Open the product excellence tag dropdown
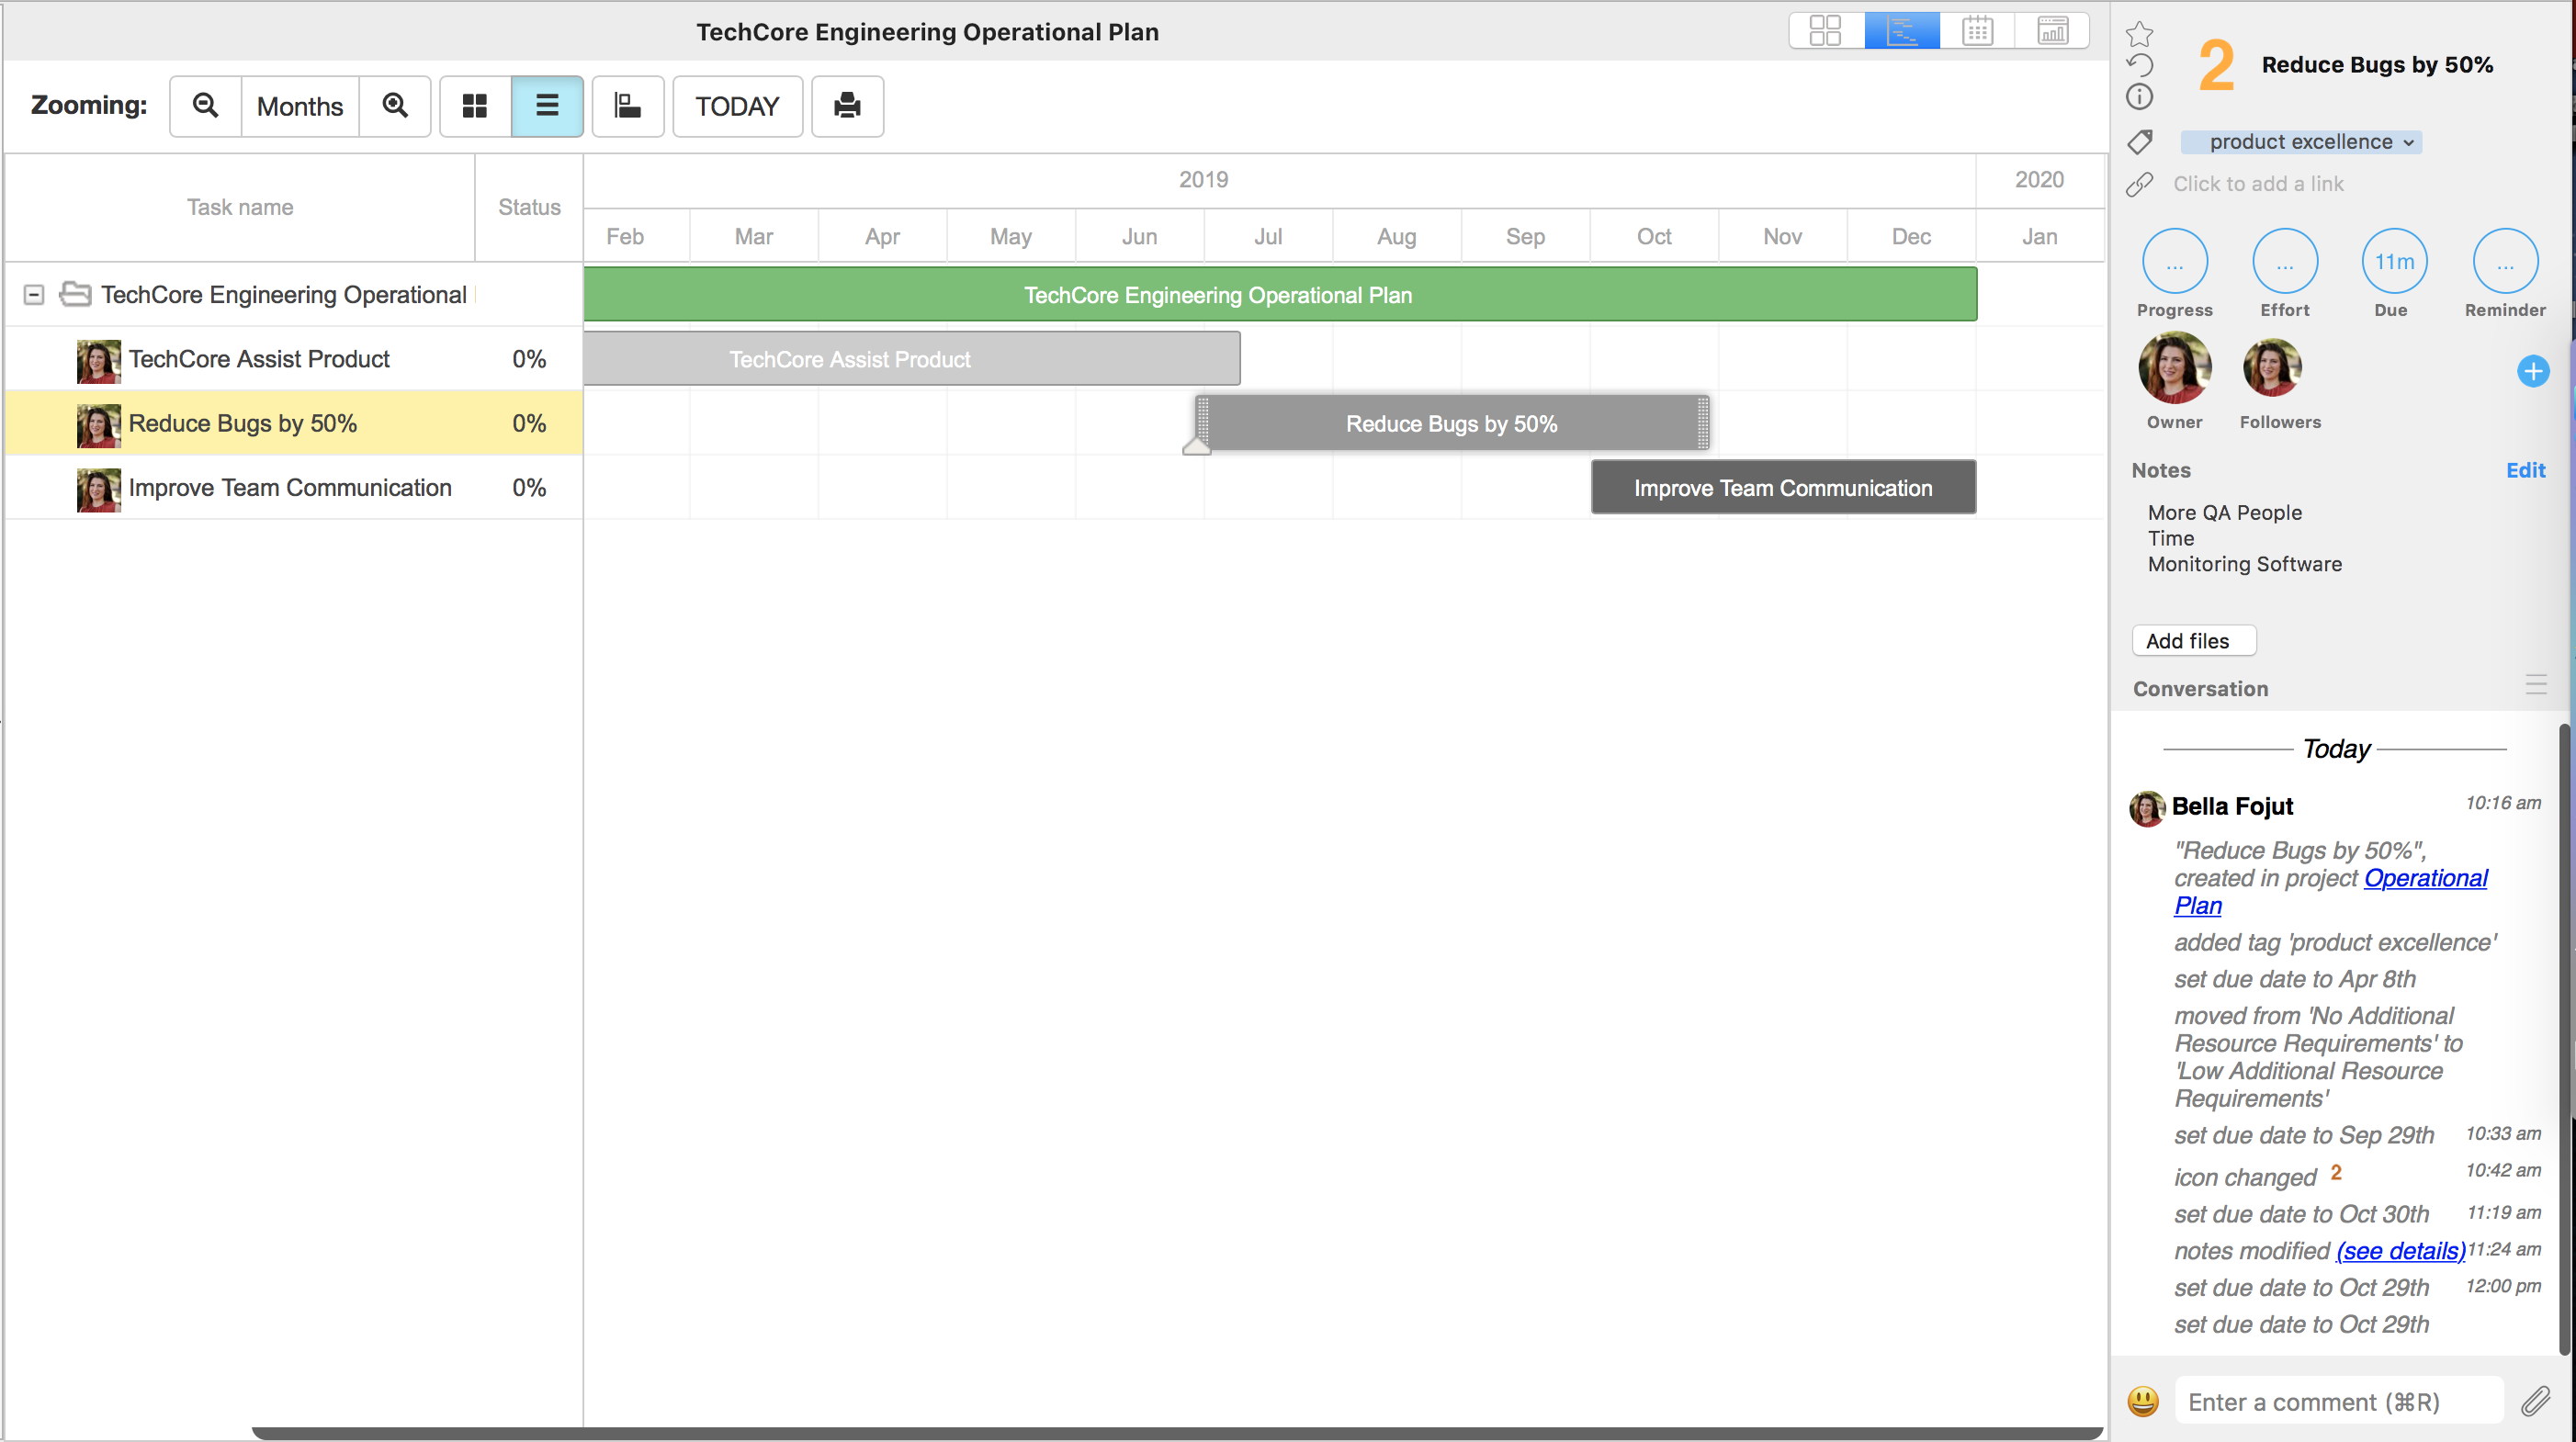 point(2301,142)
